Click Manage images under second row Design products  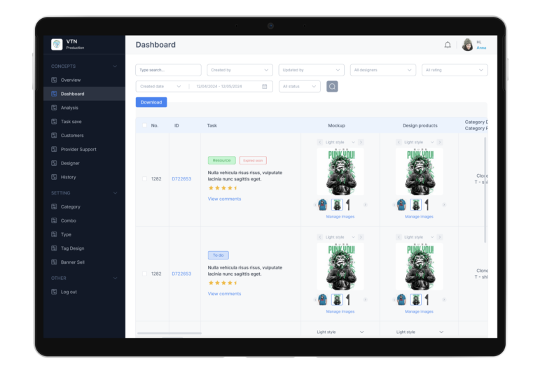point(419,311)
